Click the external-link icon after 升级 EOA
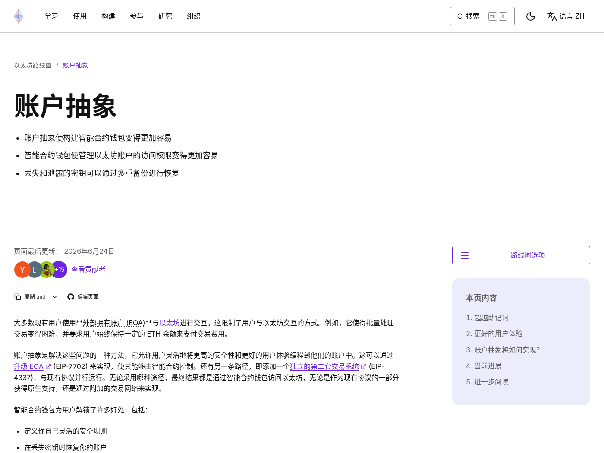This screenshot has width=604, height=453. pyautogui.click(x=48, y=367)
